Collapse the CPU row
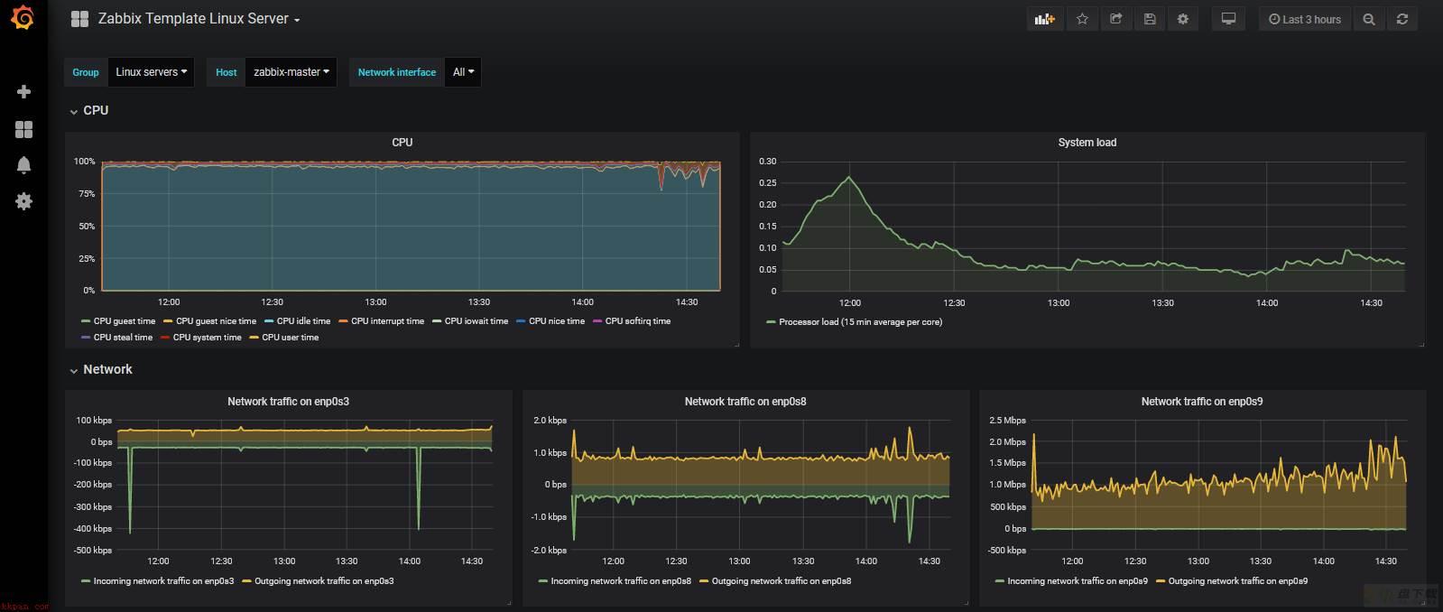 point(89,110)
